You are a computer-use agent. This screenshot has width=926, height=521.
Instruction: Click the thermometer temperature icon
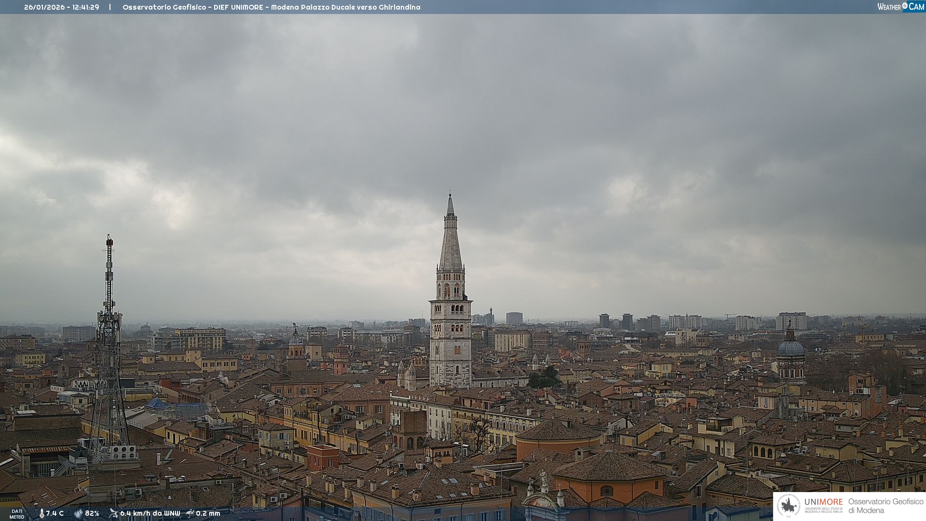pos(42,513)
